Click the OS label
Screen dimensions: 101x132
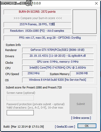click(x=7, y=80)
